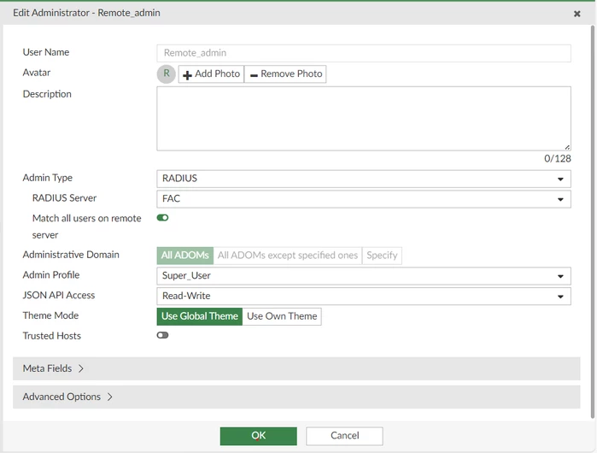The width and height of the screenshot is (597, 453).
Task: Click the plus icon on Add Photo
Action: (187, 74)
